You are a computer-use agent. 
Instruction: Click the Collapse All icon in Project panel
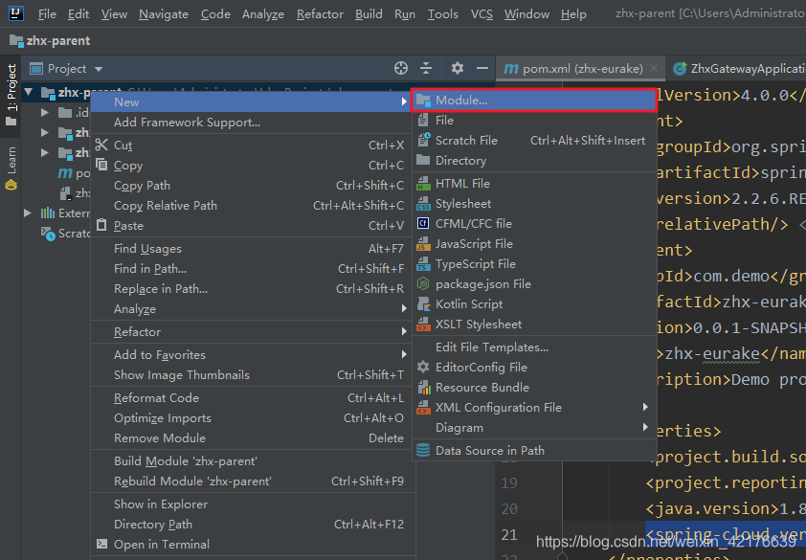point(426,68)
